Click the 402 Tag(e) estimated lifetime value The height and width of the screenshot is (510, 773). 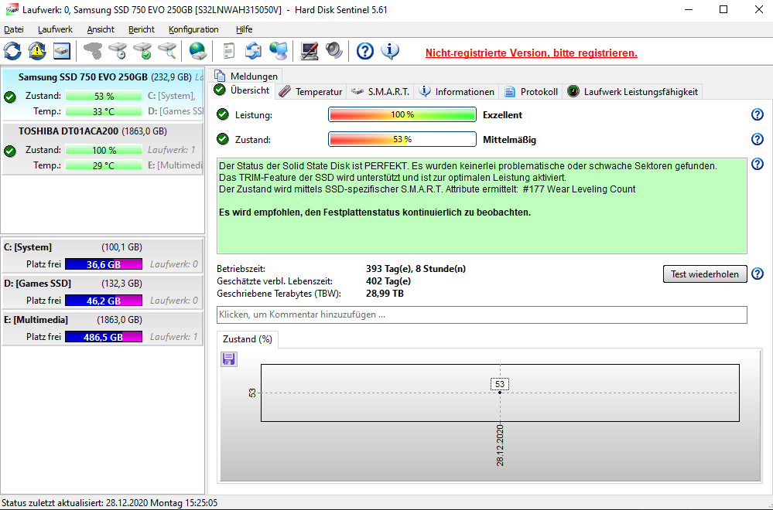click(x=388, y=281)
